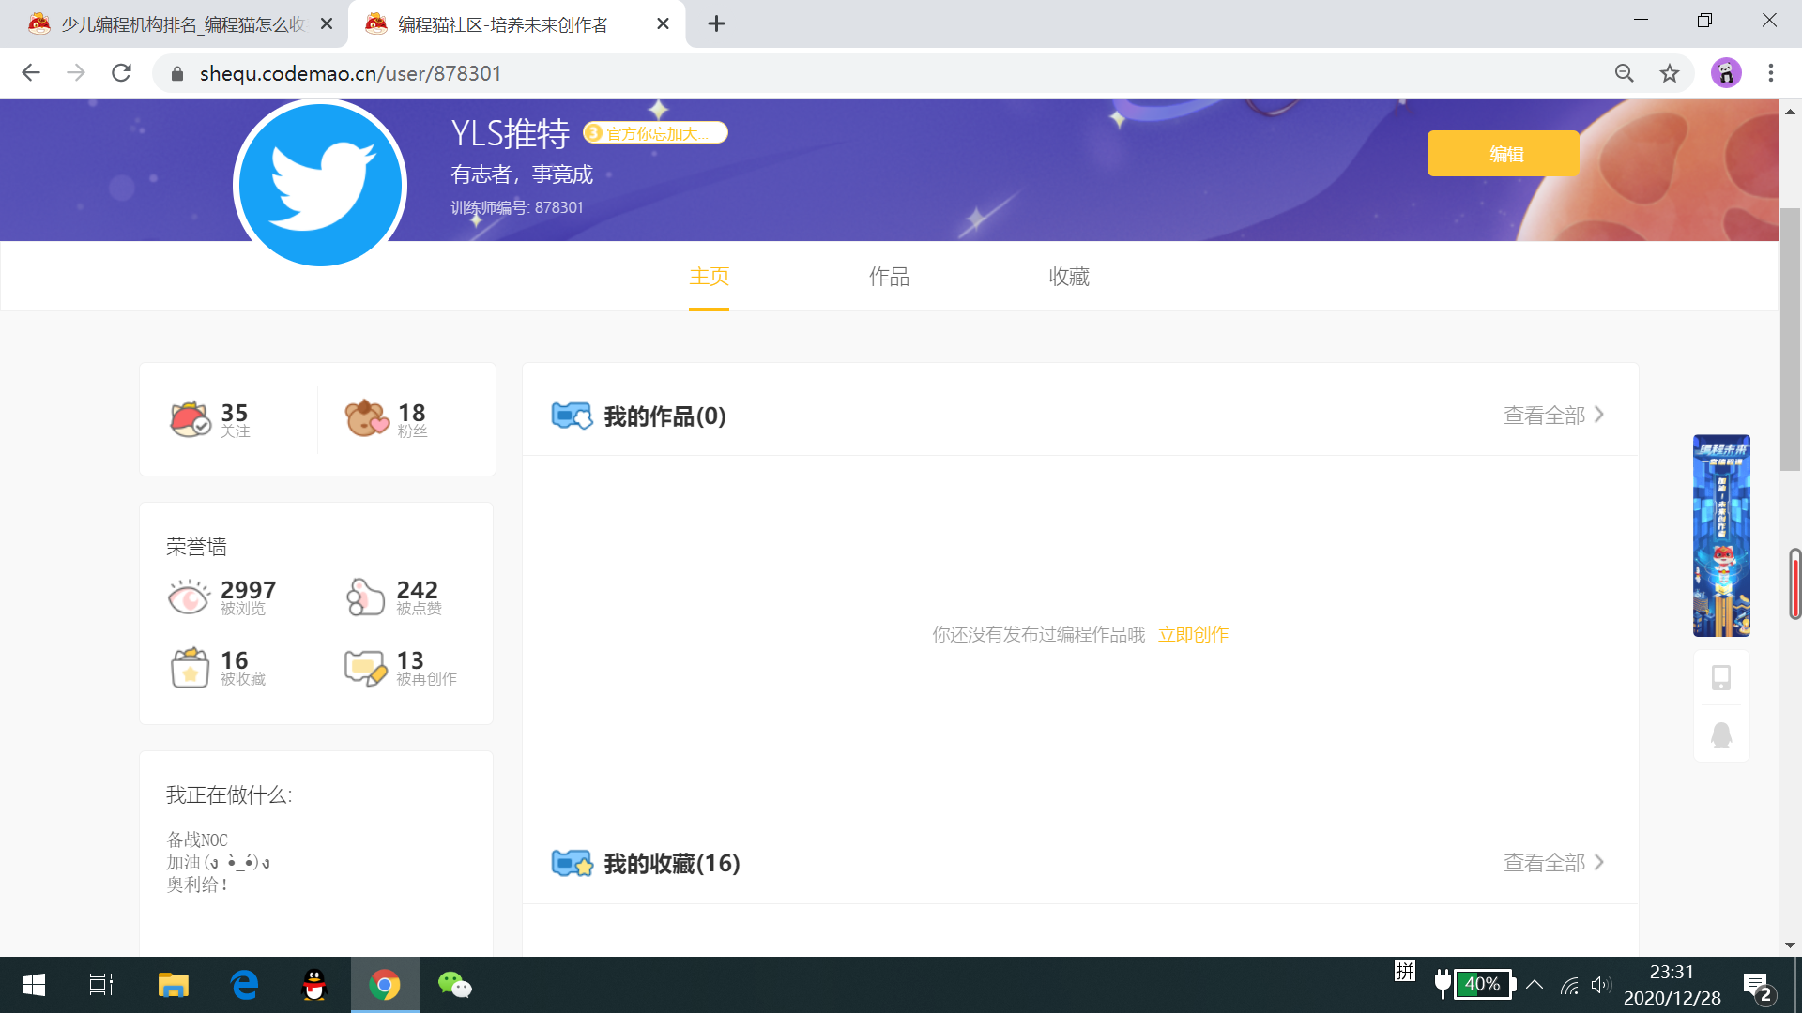Click the 我正在做什么 heading
This screenshot has height=1013, width=1802.
[229, 795]
